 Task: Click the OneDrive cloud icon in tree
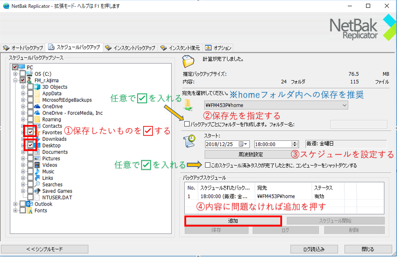tap(38, 107)
